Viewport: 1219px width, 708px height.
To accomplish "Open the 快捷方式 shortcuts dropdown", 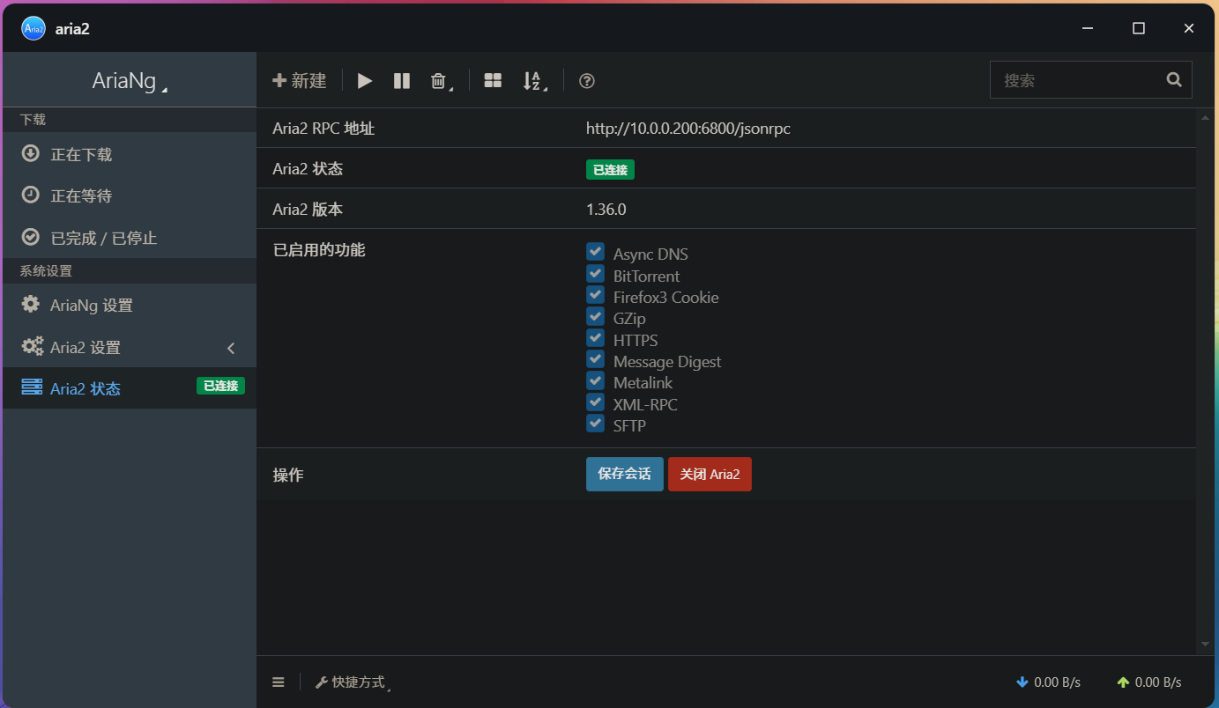I will click(x=353, y=682).
